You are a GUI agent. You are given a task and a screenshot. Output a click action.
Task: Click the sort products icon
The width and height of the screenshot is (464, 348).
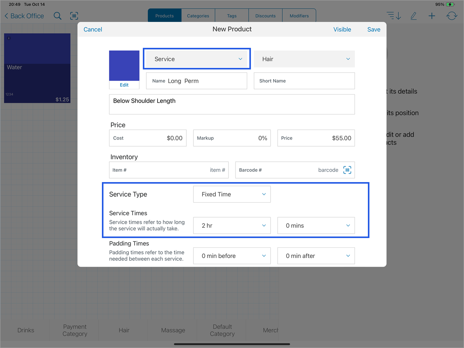point(393,15)
